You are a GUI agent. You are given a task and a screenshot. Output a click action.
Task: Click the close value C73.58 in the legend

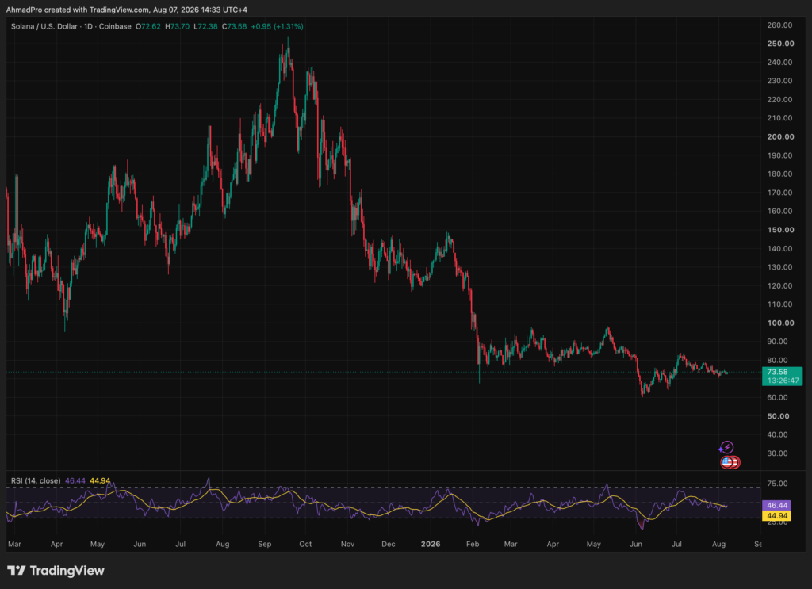click(234, 26)
